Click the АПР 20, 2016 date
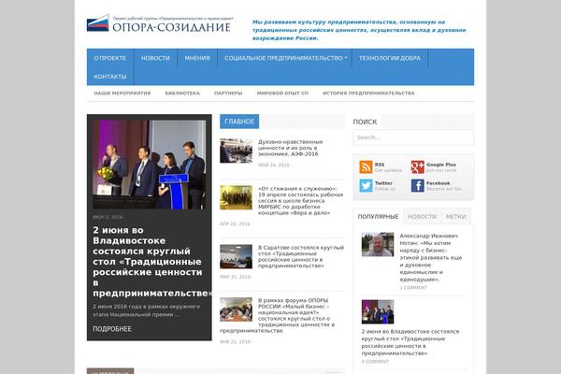 click(x=235, y=224)
